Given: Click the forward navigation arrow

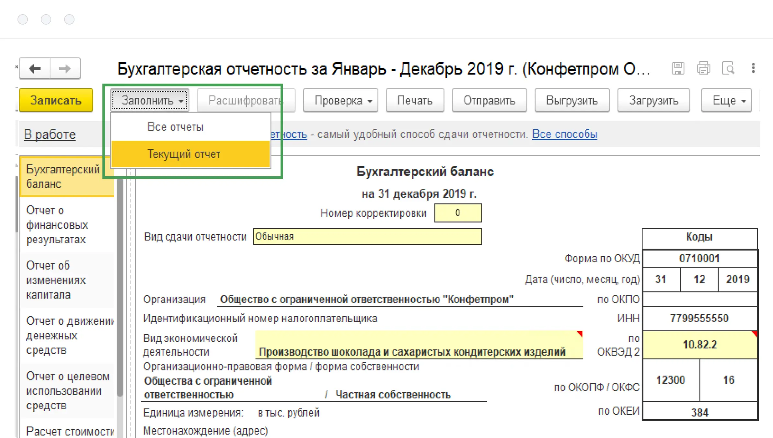Looking at the screenshot, I should click(65, 69).
